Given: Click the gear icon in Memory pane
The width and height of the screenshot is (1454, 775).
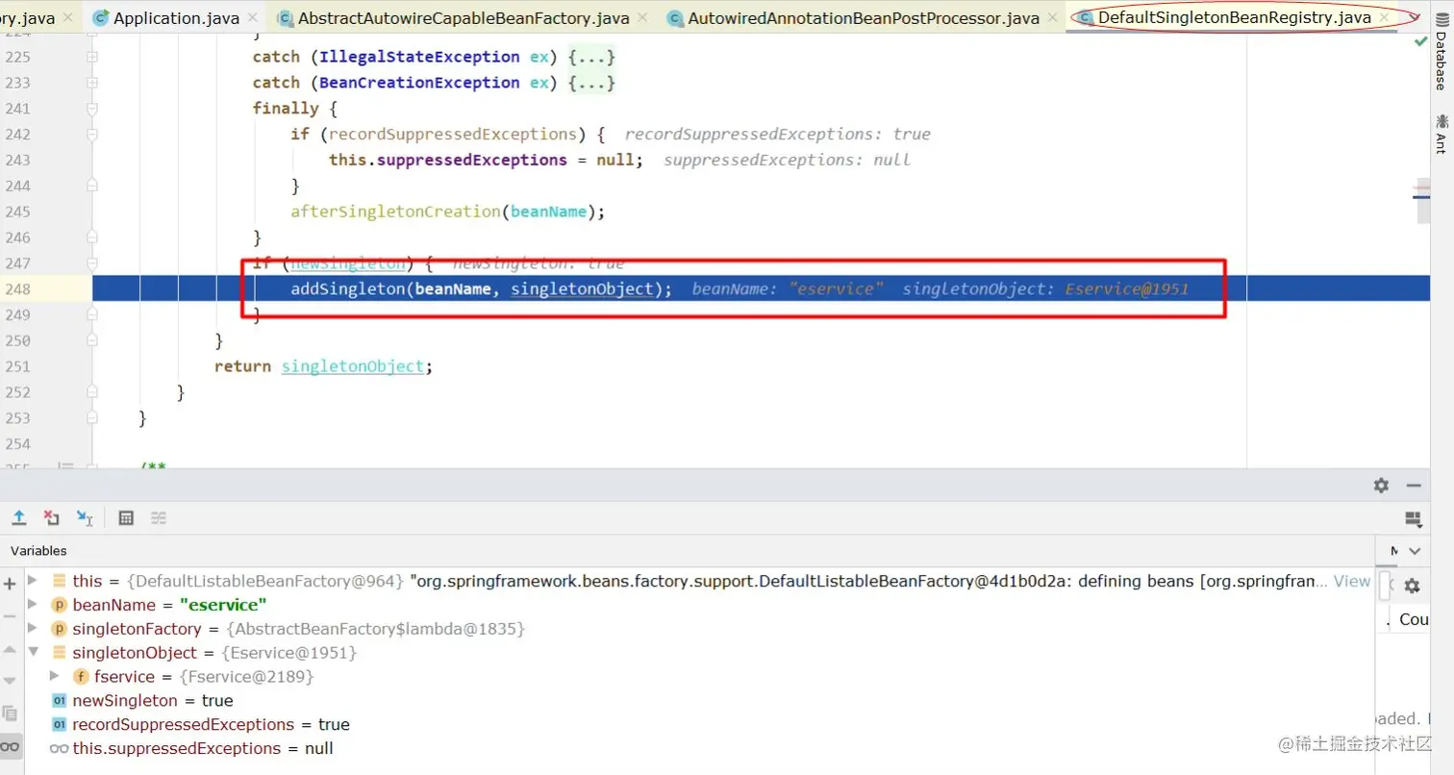Looking at the screenshot, I should (1412, 585).
